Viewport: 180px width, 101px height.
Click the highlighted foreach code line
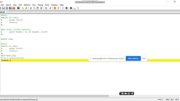[x=90, y=60]
